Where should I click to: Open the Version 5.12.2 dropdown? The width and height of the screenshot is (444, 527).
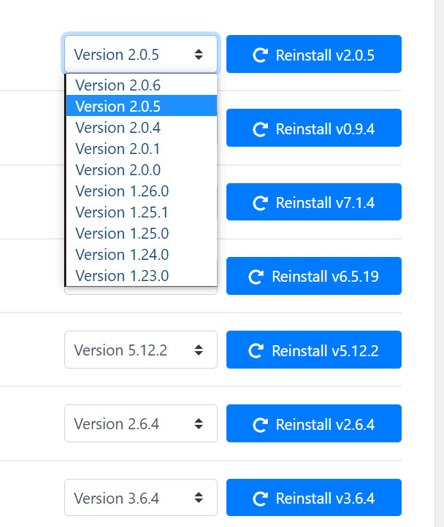(x=141, y=350)
